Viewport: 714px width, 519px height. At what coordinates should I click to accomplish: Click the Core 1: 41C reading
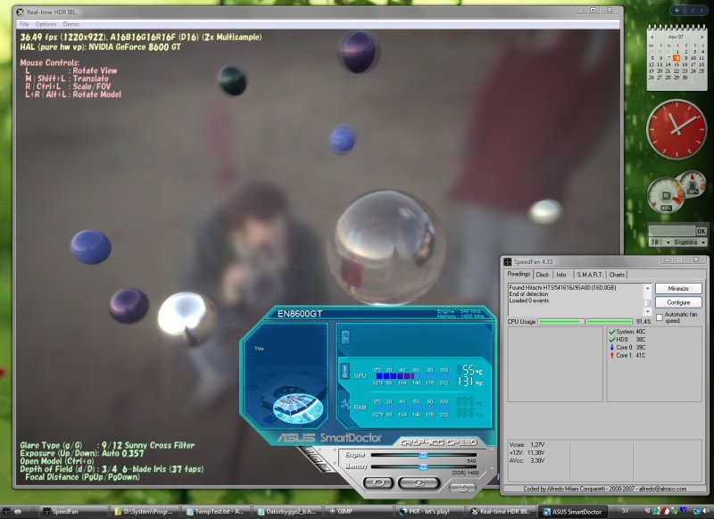[627, 355]
